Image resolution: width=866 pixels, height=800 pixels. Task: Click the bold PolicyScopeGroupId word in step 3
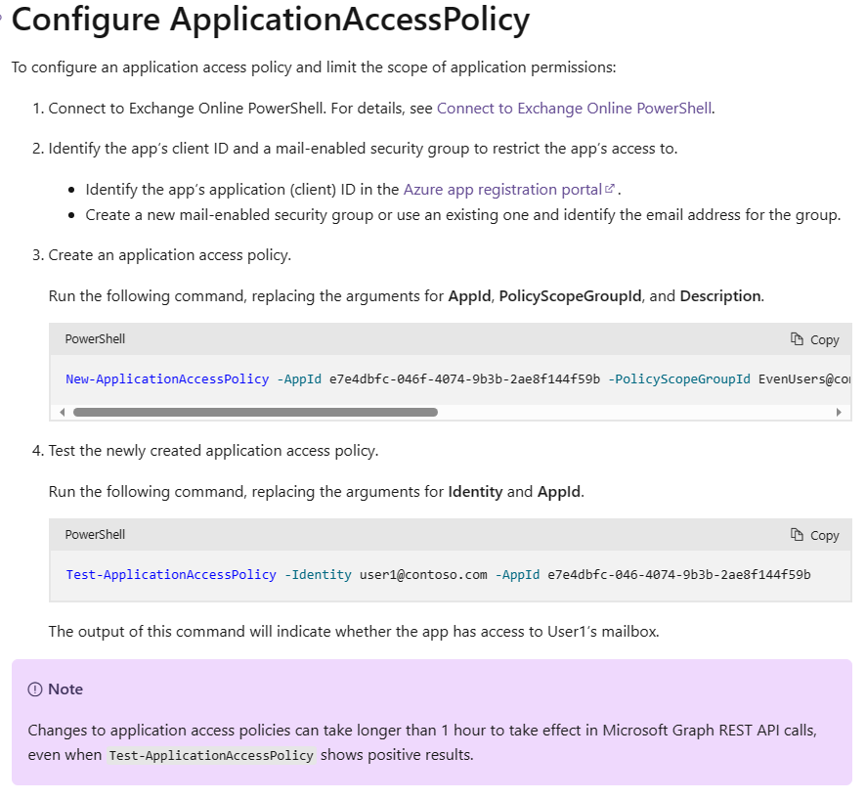(570, 296)
